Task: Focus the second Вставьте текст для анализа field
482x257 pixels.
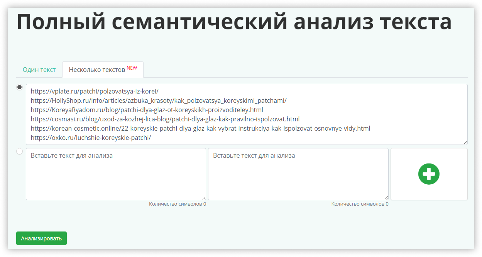Action: tap(298, 174)
